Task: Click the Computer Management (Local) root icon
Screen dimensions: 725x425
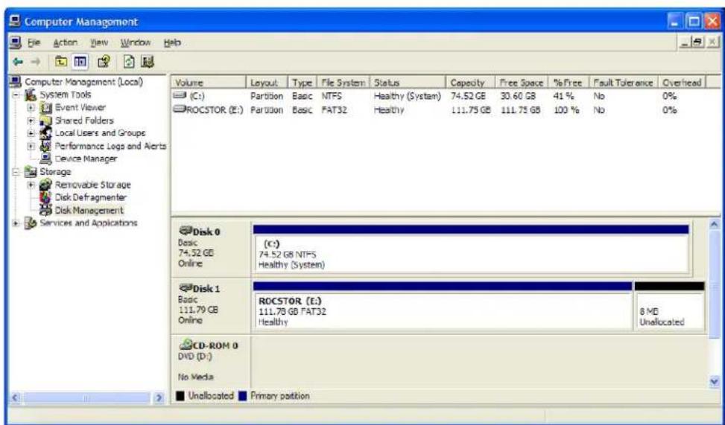Action: point(16,82)
